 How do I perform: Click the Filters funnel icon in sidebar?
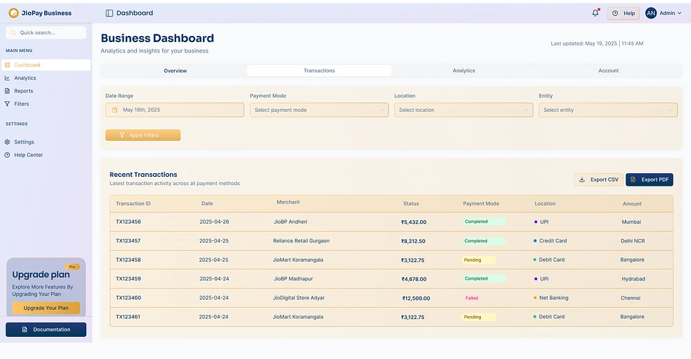pyautogui.click(x=7, y=104)
